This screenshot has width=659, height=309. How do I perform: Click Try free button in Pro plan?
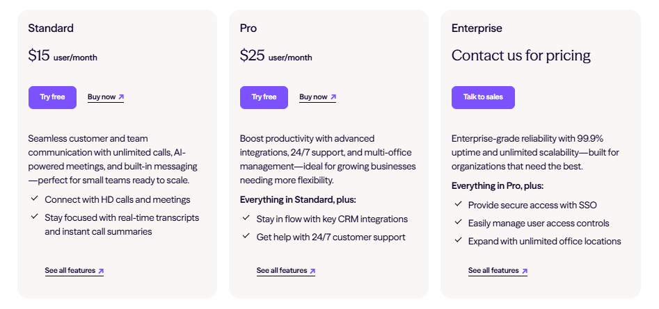pos(264,97)
